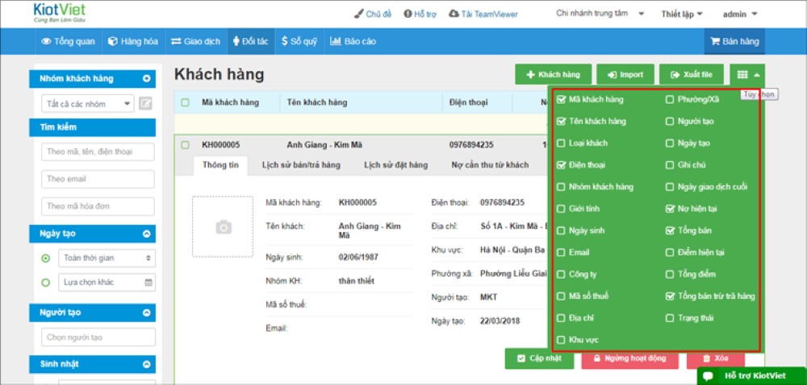Switch to Lịch sử bán/trả hàng tab

point(301,165)
